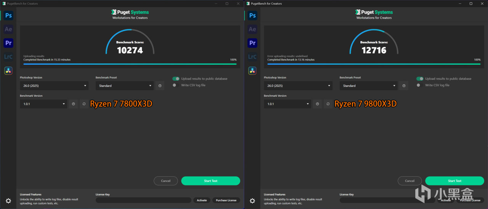Image resolution: width=488 pixels, height=209 pixels.
Task: Select DaVinci Resolve icon in left window sidebar
Action: point(8,70)
